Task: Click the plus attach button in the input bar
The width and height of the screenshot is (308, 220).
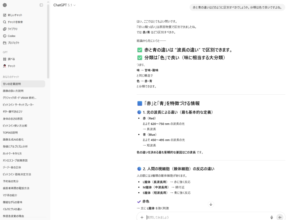Action: point(142,217)
